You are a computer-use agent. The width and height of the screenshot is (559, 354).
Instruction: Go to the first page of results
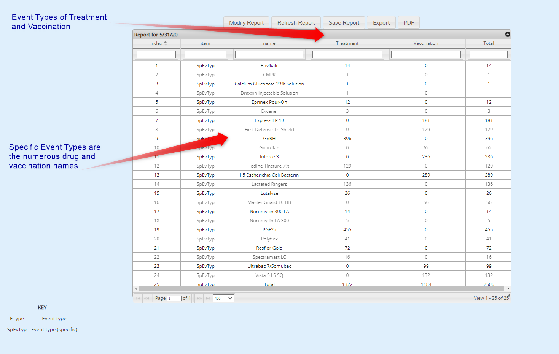138,298
